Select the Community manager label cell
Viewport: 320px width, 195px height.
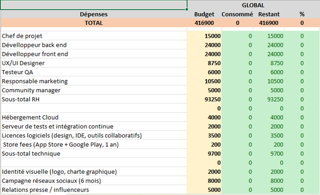click(x=93, y=90)
